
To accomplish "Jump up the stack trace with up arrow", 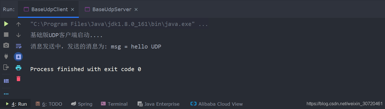I will (x=18, y=24).
